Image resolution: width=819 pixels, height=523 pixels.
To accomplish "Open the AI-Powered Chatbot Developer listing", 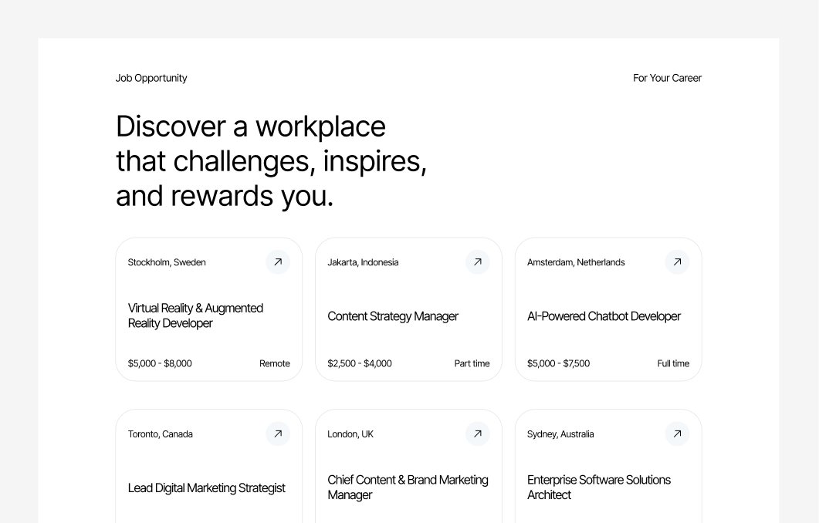I will pyautogui.click(x=604, y=316).
